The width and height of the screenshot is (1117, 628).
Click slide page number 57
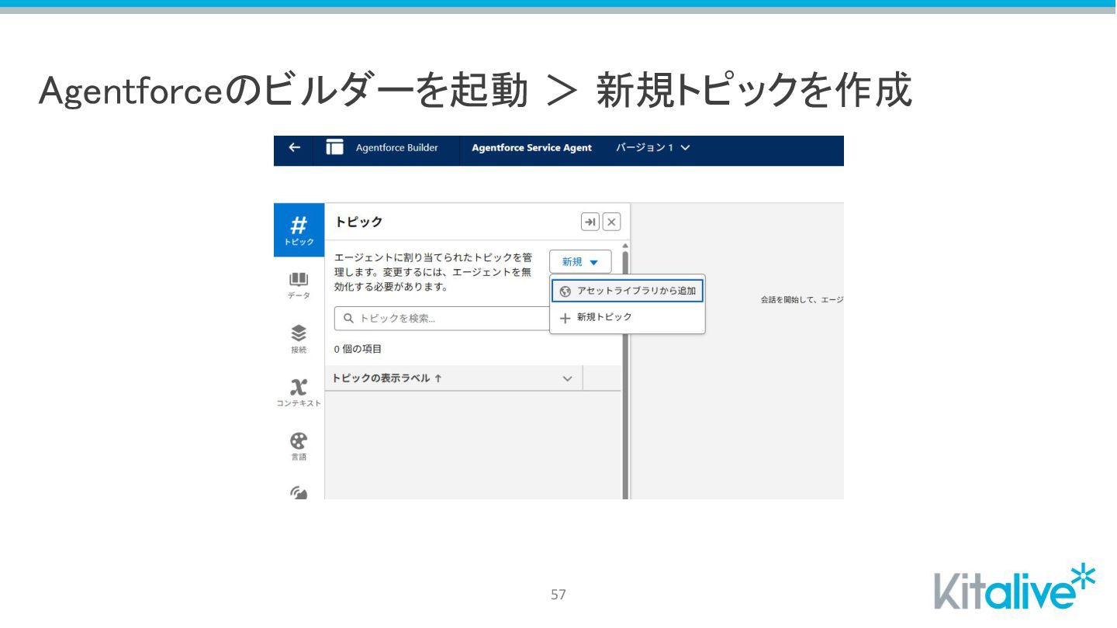(558, 595)
